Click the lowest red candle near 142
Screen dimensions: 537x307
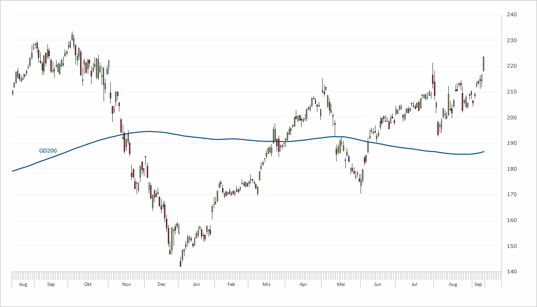180,263
